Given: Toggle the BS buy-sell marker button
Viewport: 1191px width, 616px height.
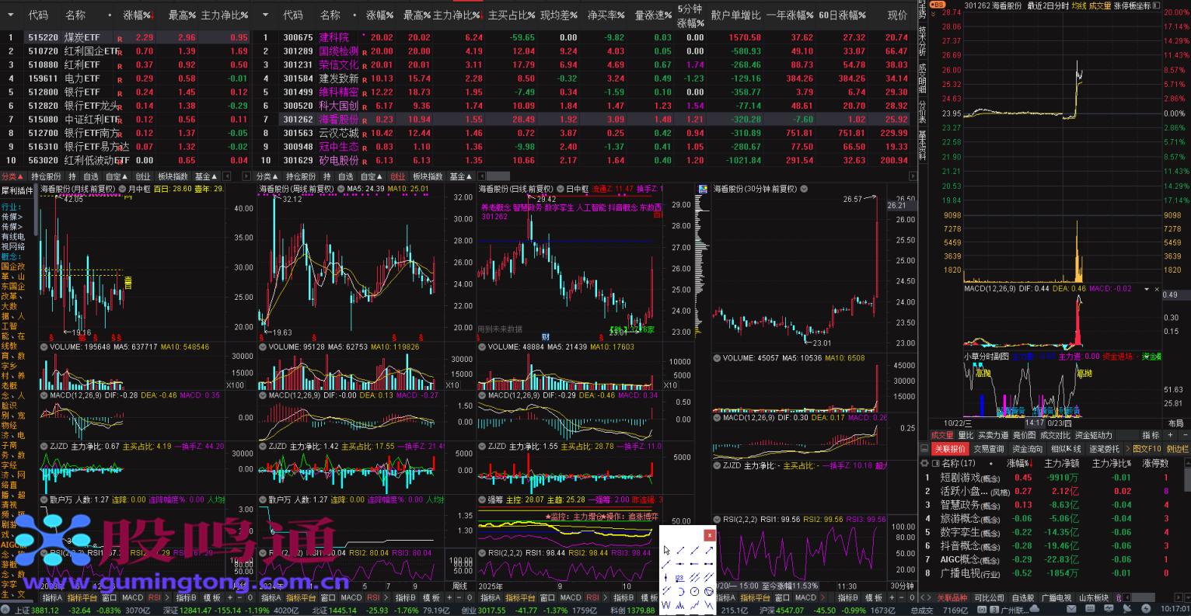Looking at the screenshot, I should (938, 5).
